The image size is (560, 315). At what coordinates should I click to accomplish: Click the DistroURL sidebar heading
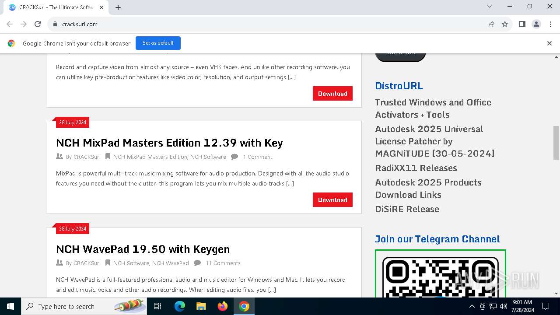tap(399, 86)
